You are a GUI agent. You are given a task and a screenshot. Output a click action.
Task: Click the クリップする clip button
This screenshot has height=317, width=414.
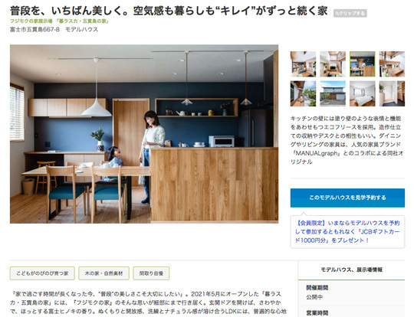(x=350, y=13)
